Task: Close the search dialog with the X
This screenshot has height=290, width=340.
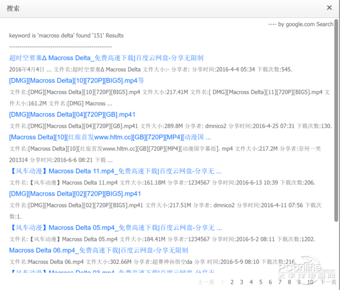Action: tap(329, 8)
